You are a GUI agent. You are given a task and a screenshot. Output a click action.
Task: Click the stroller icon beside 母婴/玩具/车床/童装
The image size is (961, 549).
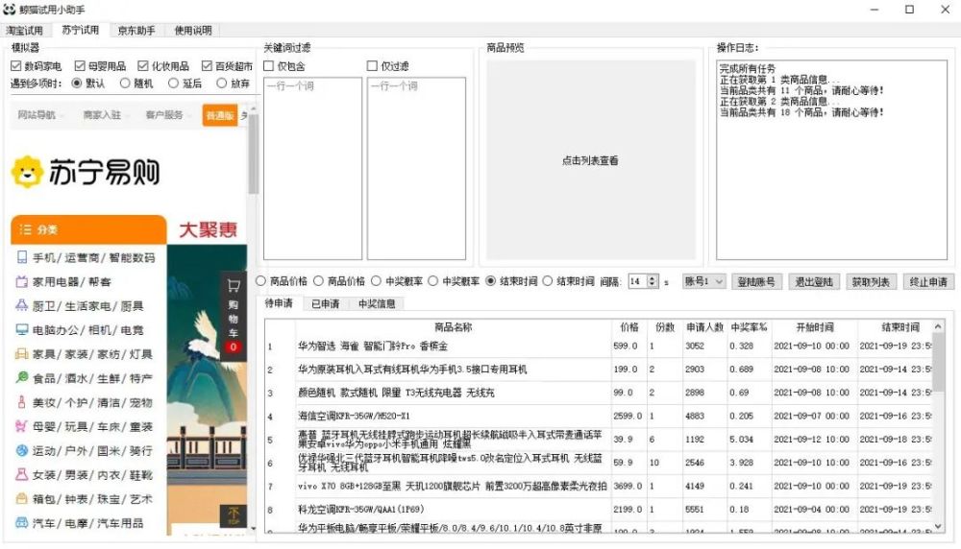pos(22,426)
